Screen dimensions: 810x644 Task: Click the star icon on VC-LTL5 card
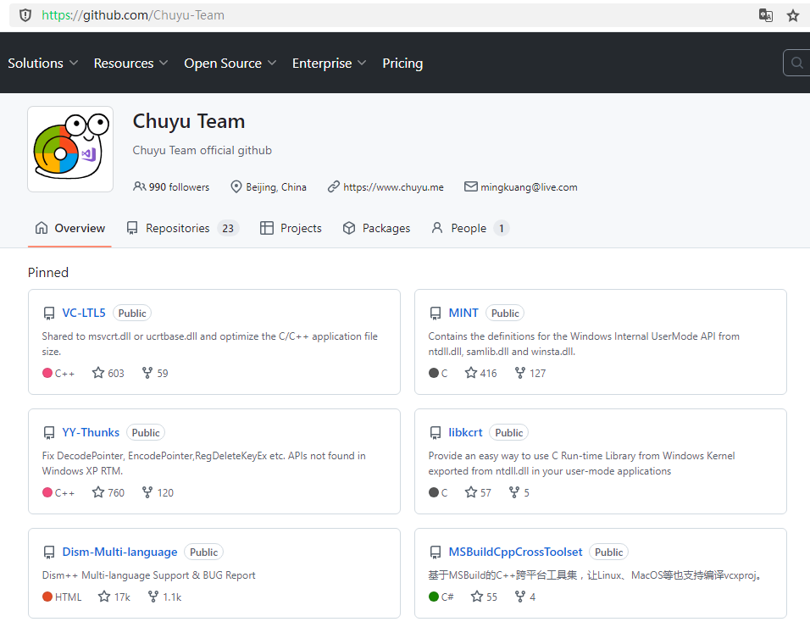98,373
